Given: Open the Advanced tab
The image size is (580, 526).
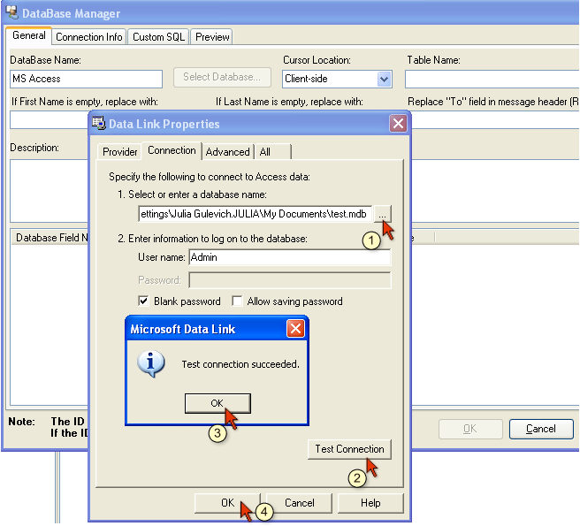Looking at the screenshot, I should coord(227,152).
